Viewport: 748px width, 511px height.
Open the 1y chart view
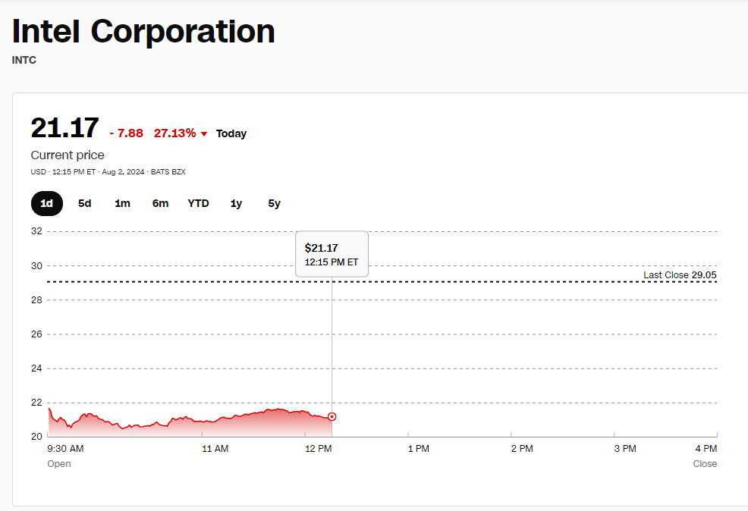236,203
